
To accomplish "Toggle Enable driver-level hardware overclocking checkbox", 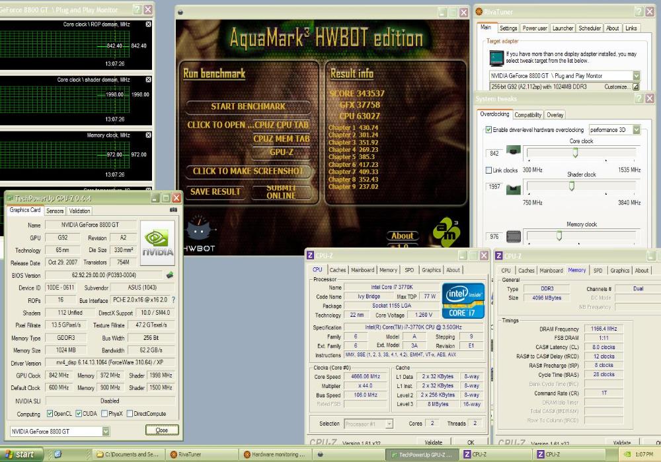I will tap(488, 129).
